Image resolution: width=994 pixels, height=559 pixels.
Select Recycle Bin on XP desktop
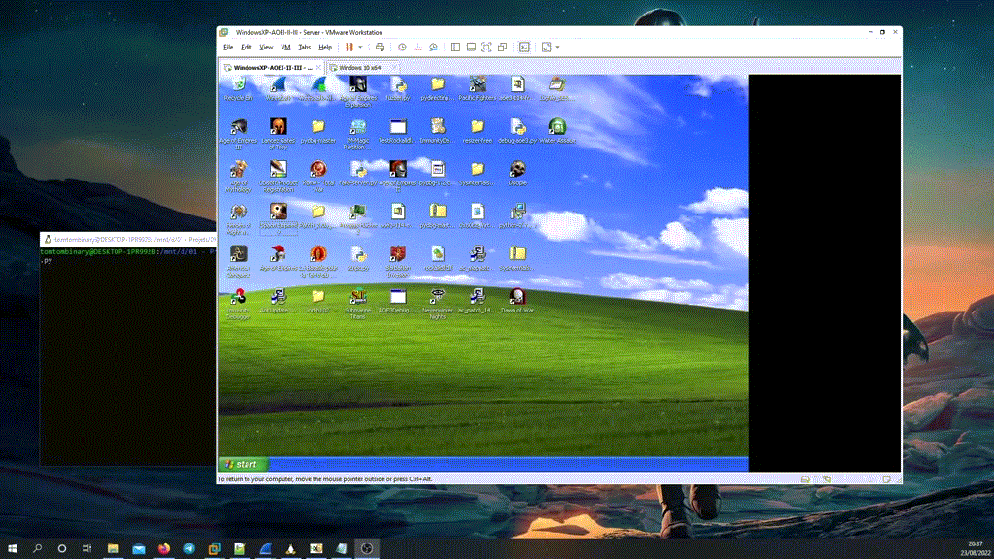(239, 88)
